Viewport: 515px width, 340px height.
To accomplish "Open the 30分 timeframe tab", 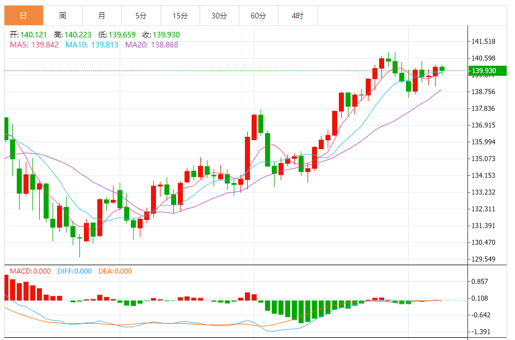I will click(x=219, y=16).
